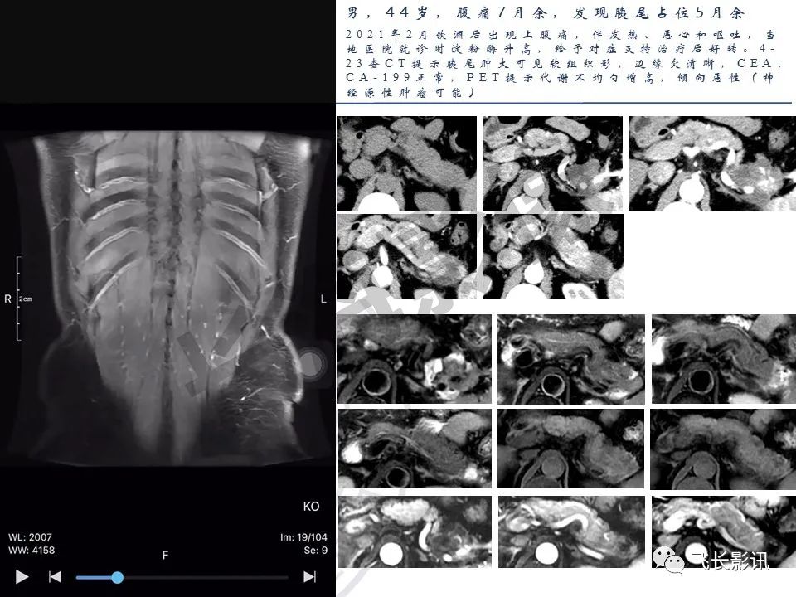Click the scrubber track near its right end
Screen dimensions: 796x597
pos(279,577)
